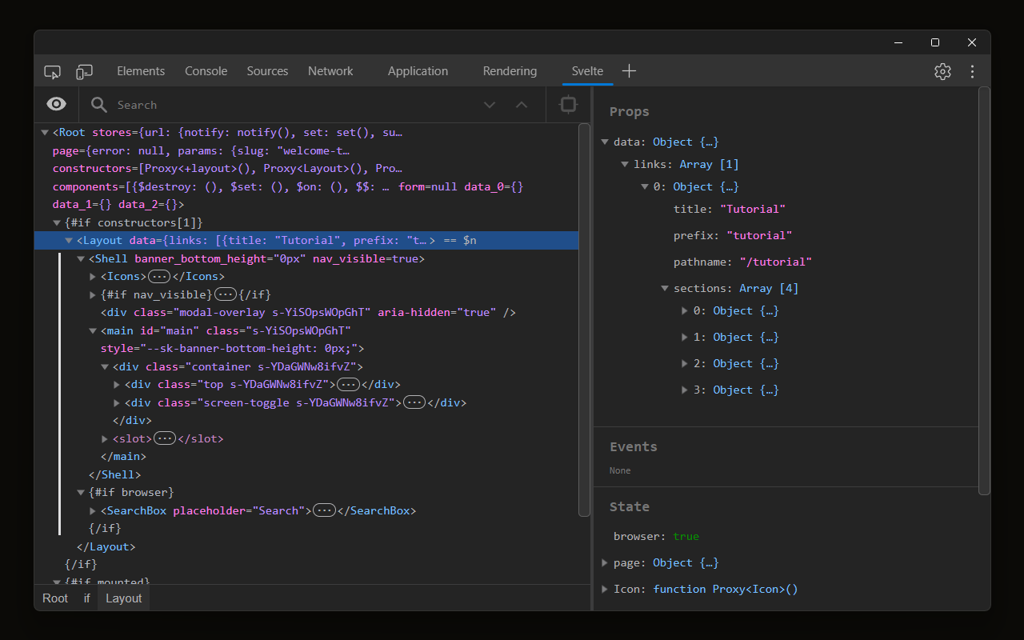1024x640 pixels.
Task: Toggle the eye icon beside the search bar
Action: pos(56,104)
